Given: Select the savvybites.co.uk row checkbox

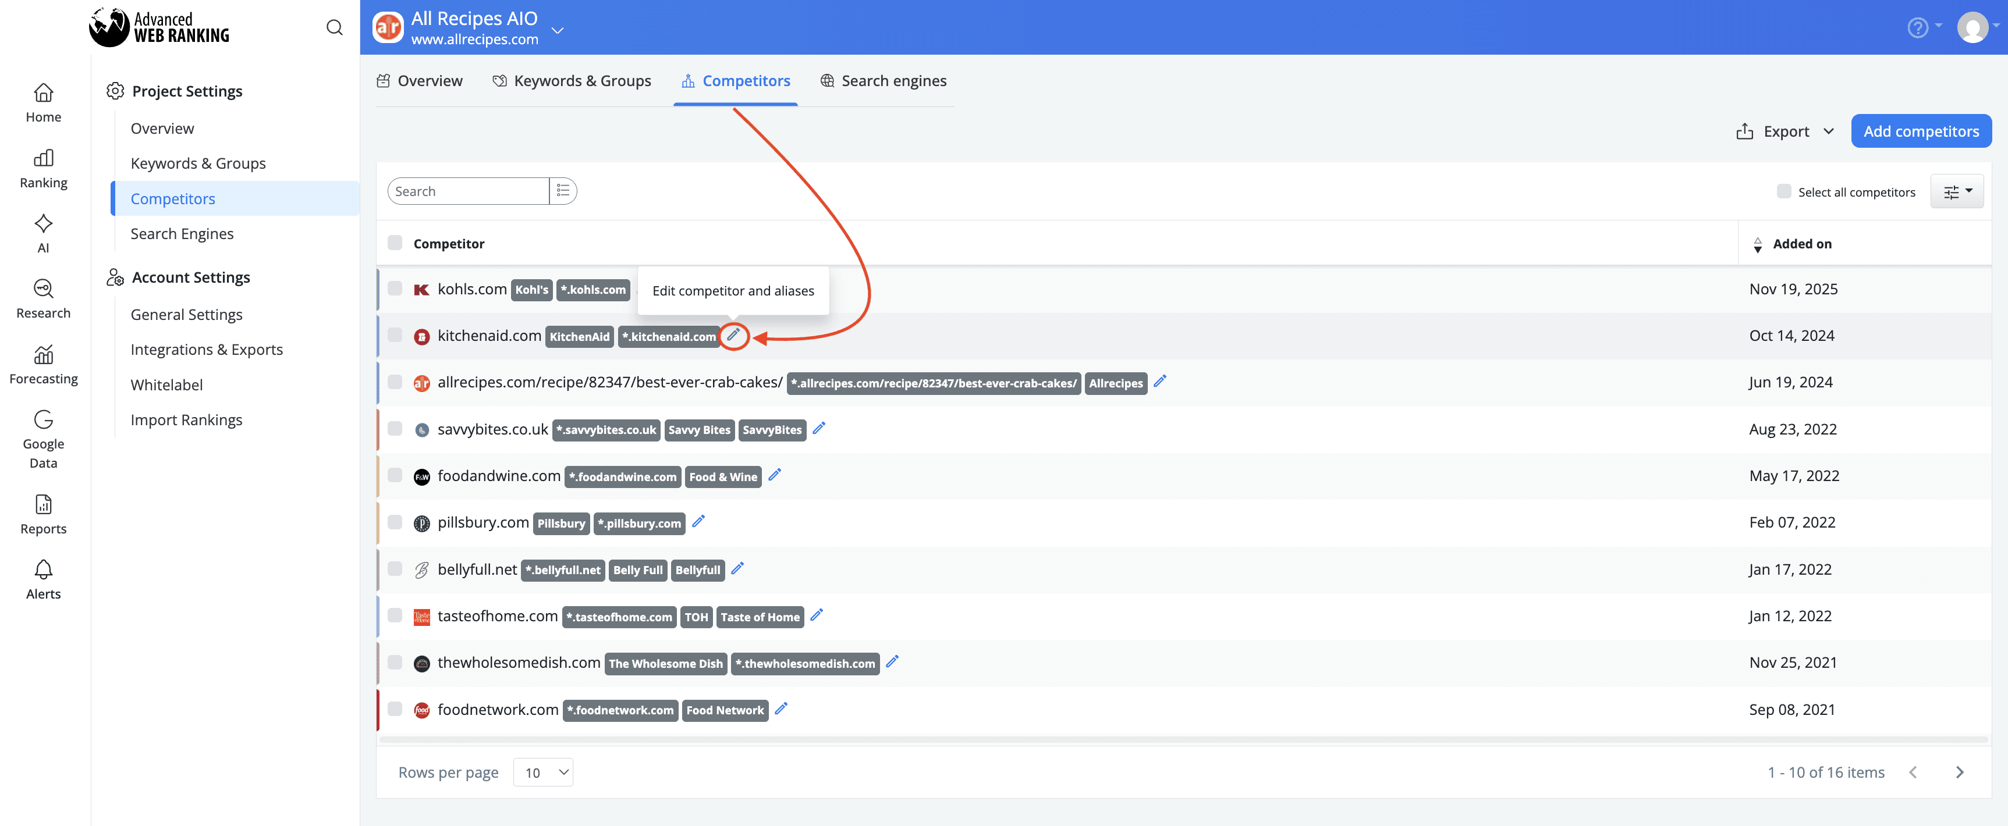Looking at the screenshot, I should coord(395,429).
